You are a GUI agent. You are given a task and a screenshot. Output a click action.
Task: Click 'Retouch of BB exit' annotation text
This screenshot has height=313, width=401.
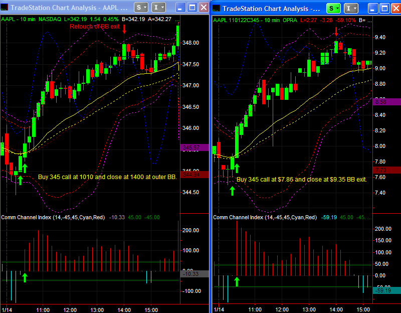coord(95,27)
